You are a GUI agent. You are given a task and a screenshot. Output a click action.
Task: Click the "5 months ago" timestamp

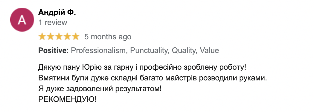click(x=108, y=37)
